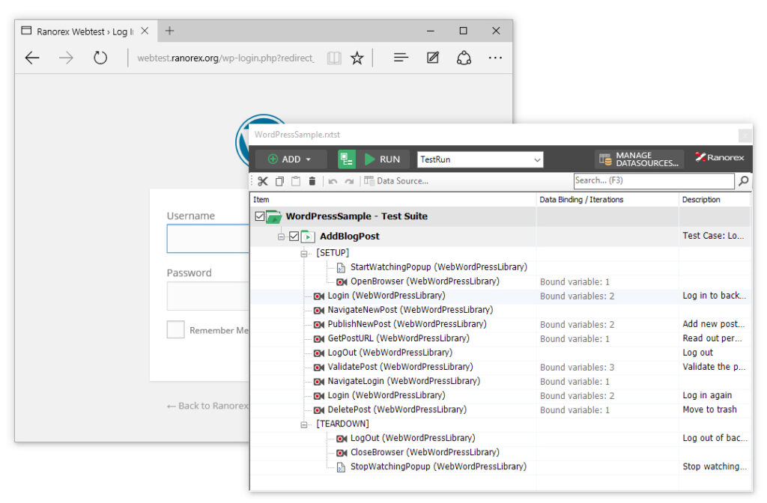This screenshot has width=767, height=503.
Task: Open Manage Datasources
Action: coord(639,159)
